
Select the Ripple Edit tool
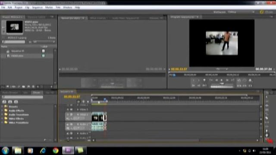point(267,105)
